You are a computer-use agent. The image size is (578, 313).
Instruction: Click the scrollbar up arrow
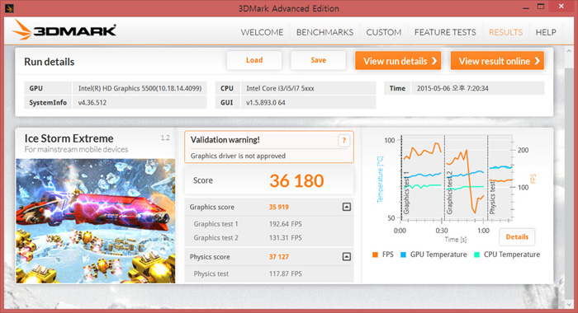(568, 51)
